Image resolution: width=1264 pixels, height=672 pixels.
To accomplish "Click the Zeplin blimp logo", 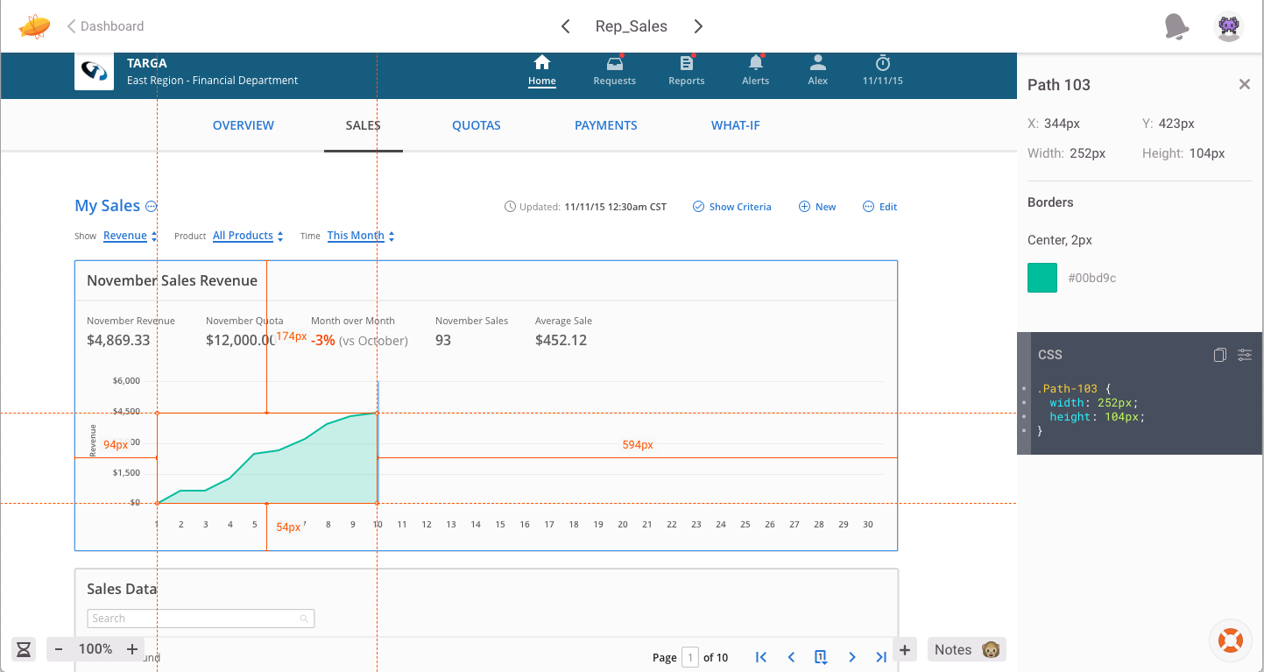I will [35, 26].
